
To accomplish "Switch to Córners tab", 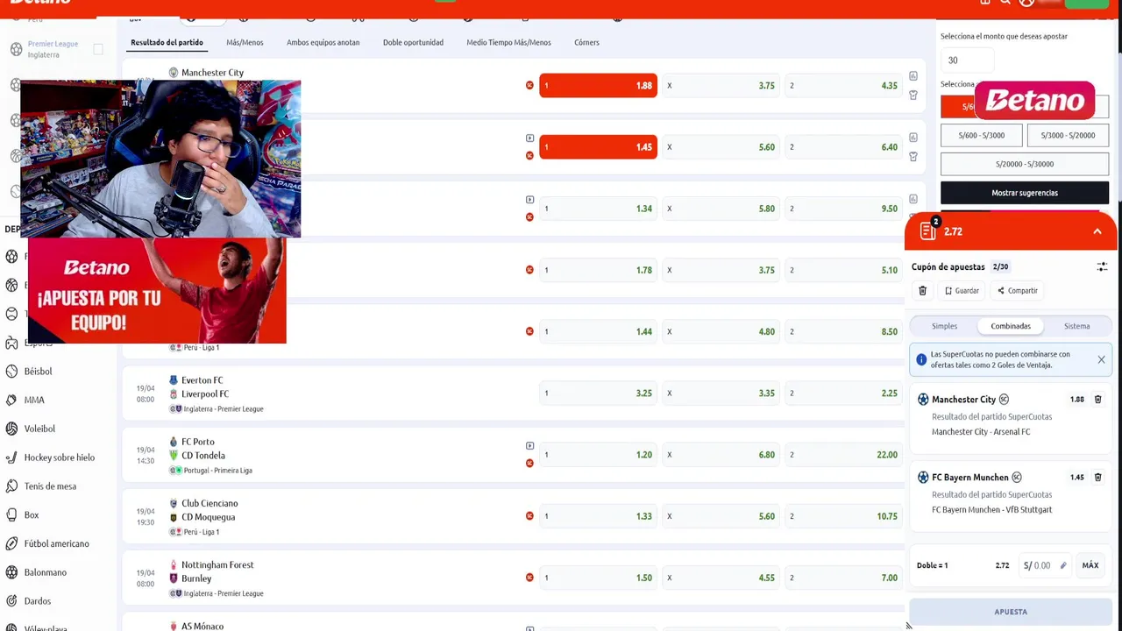I will pos(586,42).
